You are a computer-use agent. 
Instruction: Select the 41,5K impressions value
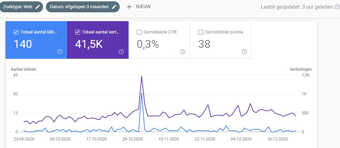[89, 44]
